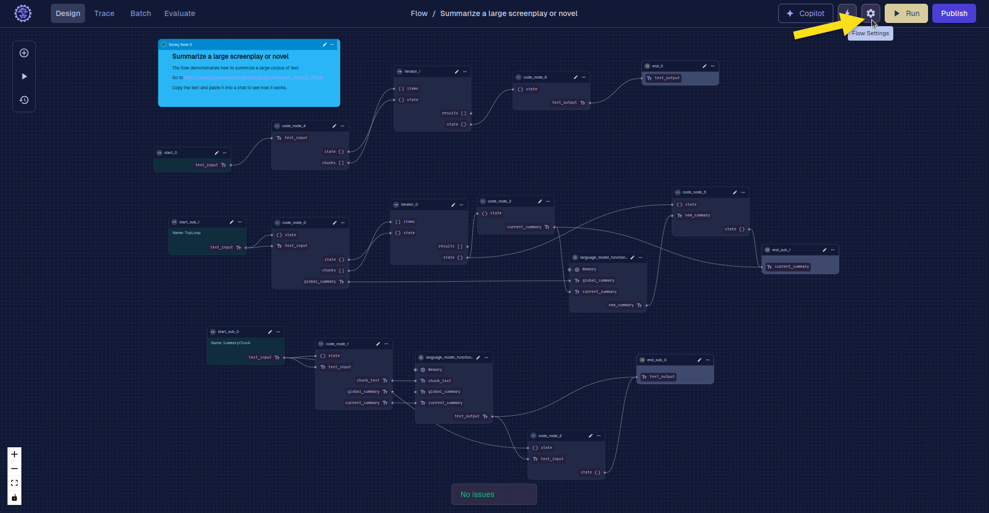Edit the code_node_6 pencil icon
This screenshot has width=989, height=513.
576,77
